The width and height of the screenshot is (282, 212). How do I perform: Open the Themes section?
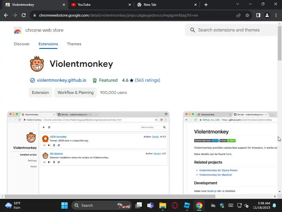(74, 44)
